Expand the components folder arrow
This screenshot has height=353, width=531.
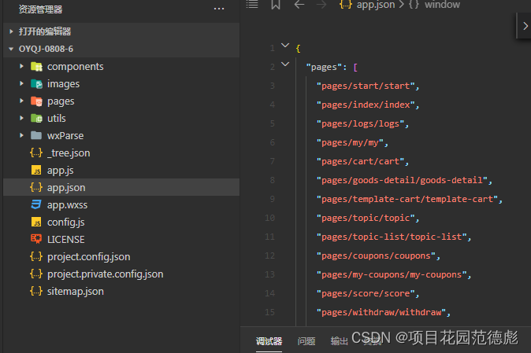pos(22,66)
